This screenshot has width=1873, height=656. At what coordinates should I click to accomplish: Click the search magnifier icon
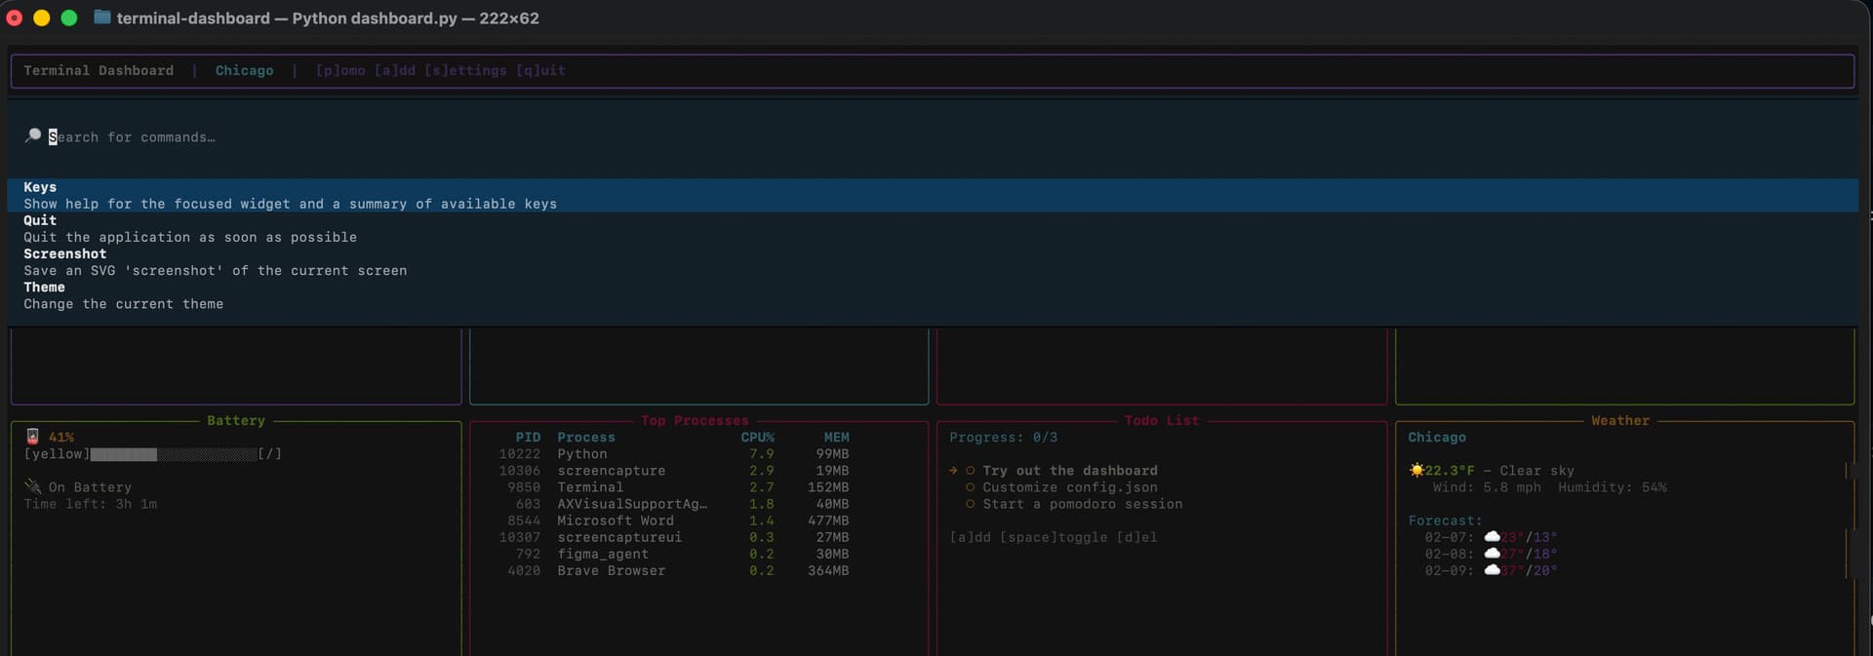33,136
